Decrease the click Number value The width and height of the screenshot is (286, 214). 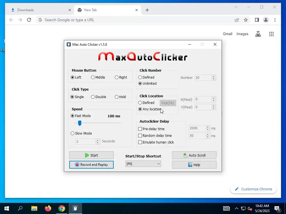pos(214,79)
